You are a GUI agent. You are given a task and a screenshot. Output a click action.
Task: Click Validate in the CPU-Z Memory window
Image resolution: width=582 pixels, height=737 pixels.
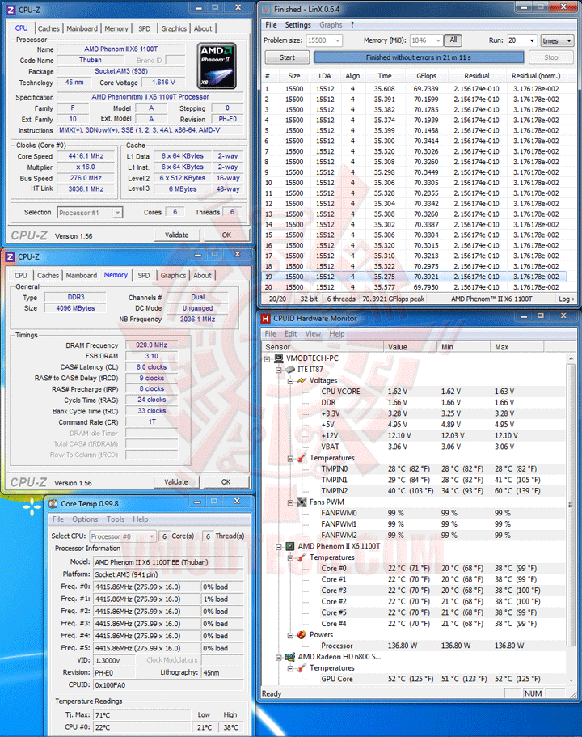[176, 482]
